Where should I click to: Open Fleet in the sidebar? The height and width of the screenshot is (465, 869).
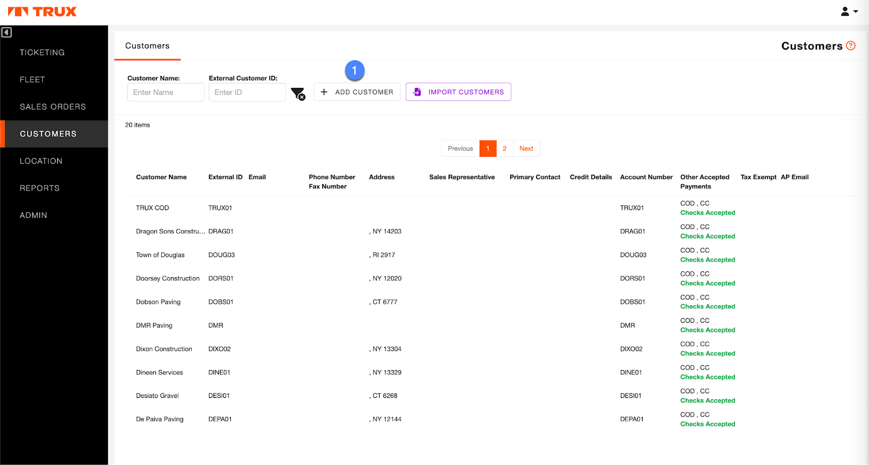(33, 80)
